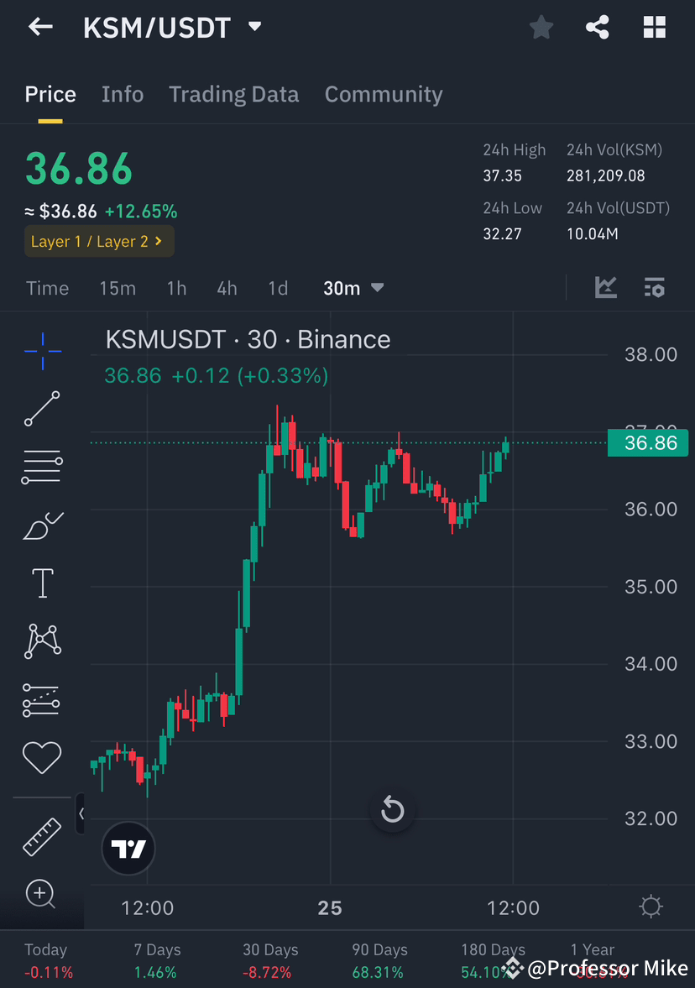
Task: Select the XABCD pattern tool
Action: coord(42,640)
